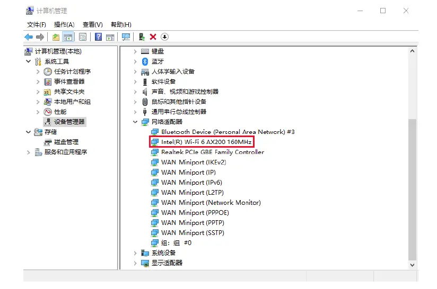
Task: Click the 蓝牙 Bluetooth icon
Action: [x=145, y=61]
